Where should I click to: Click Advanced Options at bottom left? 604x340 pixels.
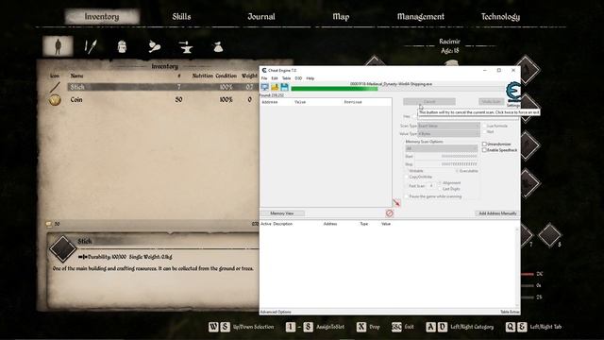276,312
